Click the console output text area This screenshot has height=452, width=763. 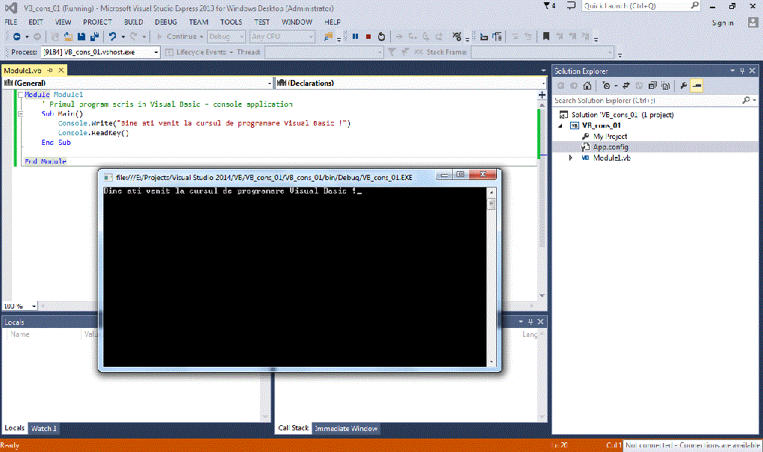pos(294,277)
